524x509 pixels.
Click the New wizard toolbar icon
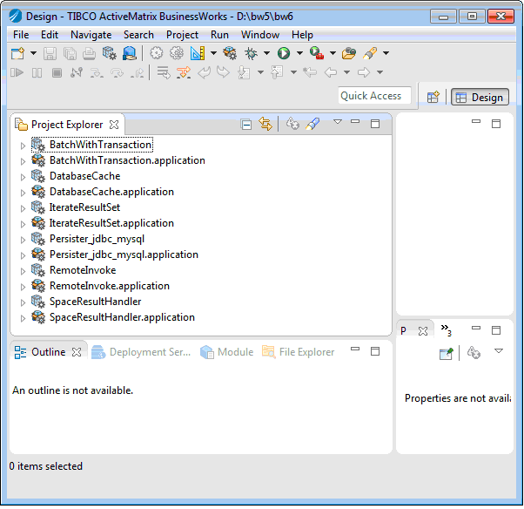pos(18,53)
